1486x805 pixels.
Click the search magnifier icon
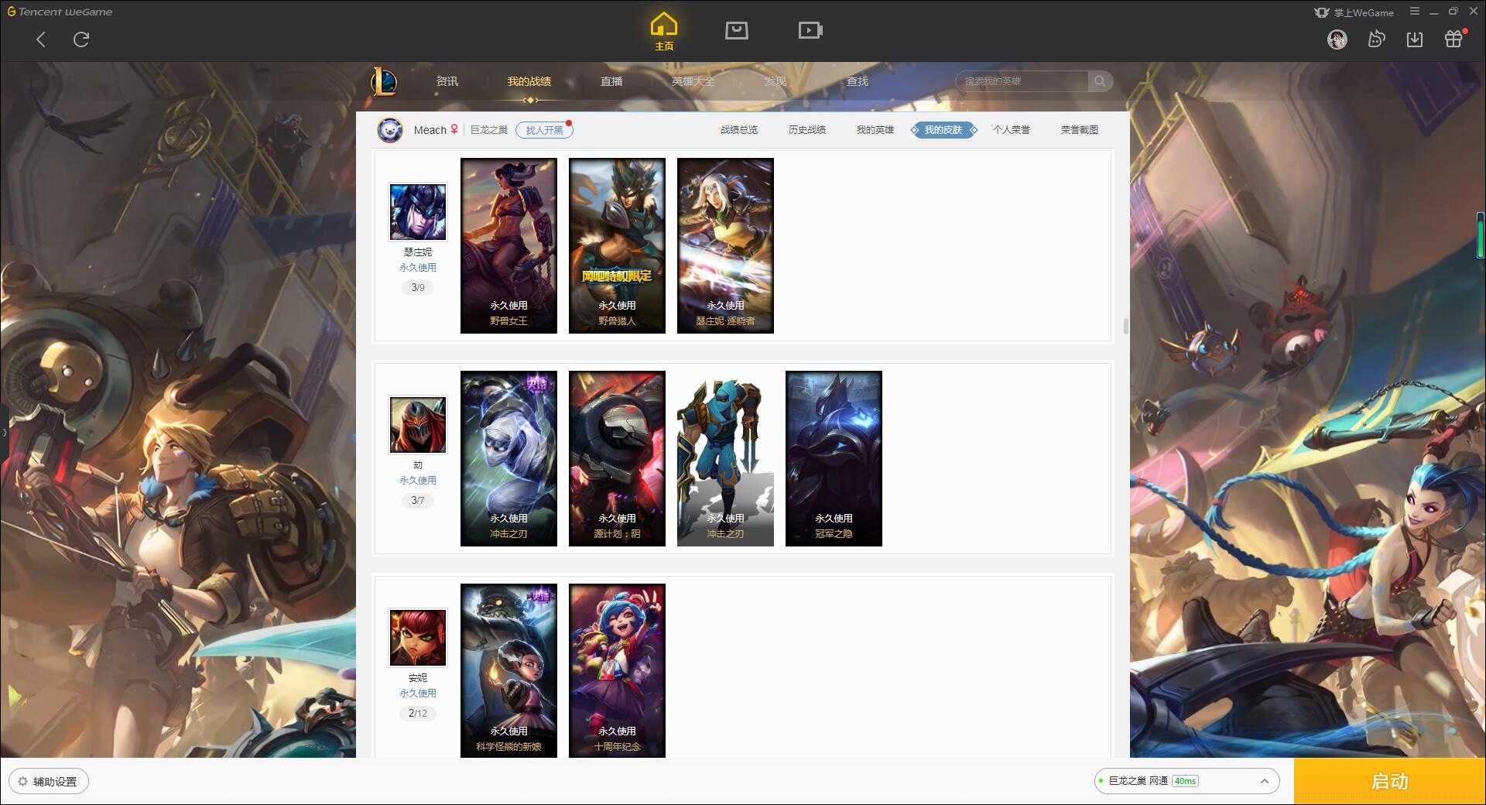1100,81
